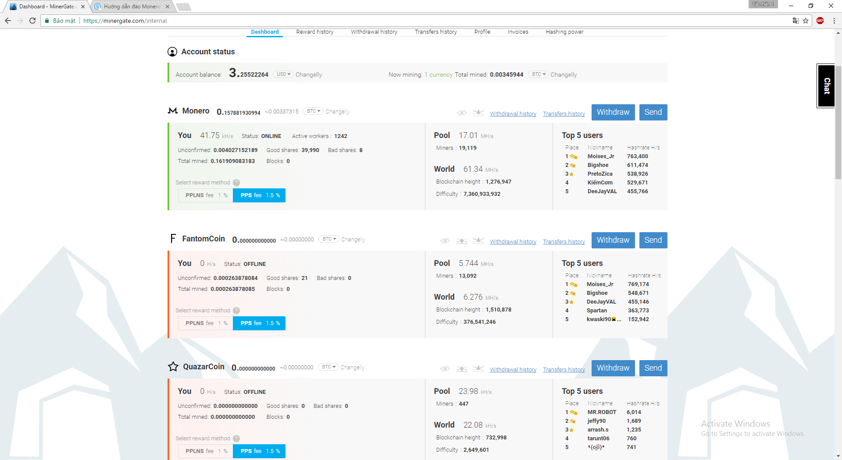842x460 pixels.
Task: Move QuazarCoin section down with the arrow icon
Action: [478, 369]
